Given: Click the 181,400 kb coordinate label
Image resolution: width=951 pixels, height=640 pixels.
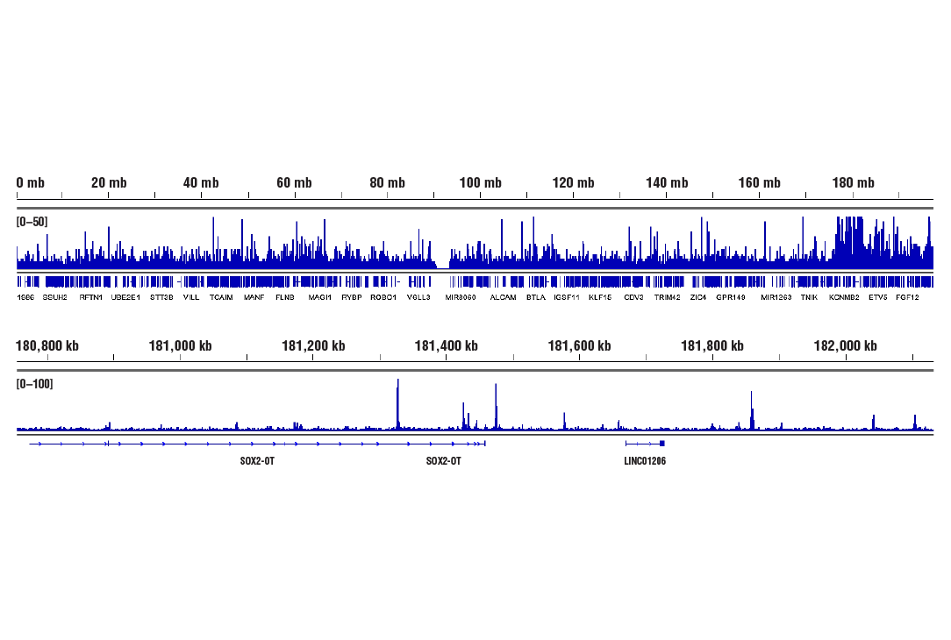Looking at the screenshot, I should [x=447, y=345].
